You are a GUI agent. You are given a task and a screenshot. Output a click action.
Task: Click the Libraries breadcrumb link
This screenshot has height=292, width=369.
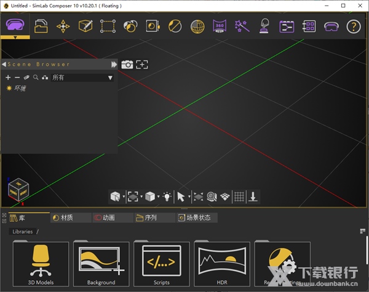pyautogui.click(x=23, y=232)
